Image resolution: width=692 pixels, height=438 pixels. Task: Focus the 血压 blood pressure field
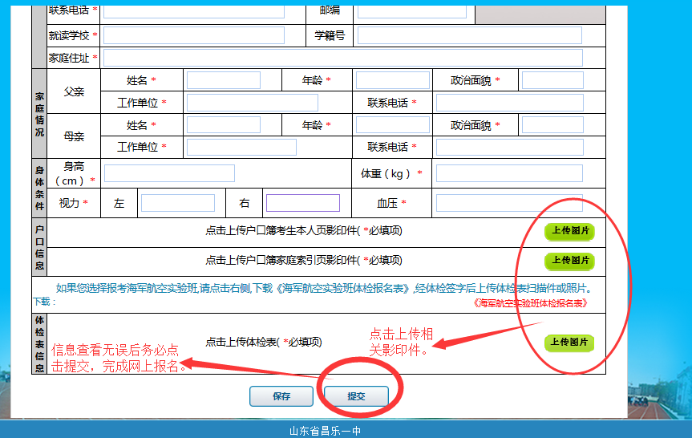509,203
